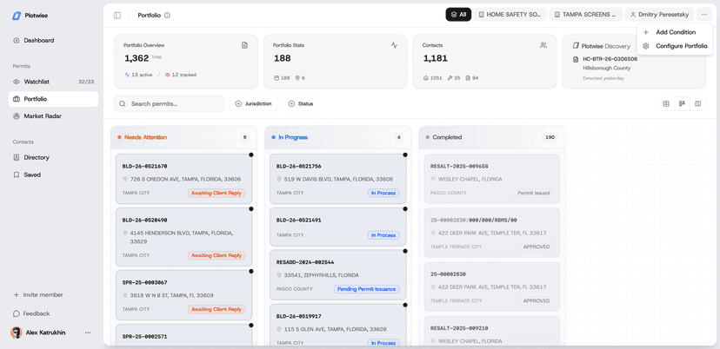720x349 pixels.
Task: Click location pin of 726 S Oregon Ave
Action: [x=125, y=180]
